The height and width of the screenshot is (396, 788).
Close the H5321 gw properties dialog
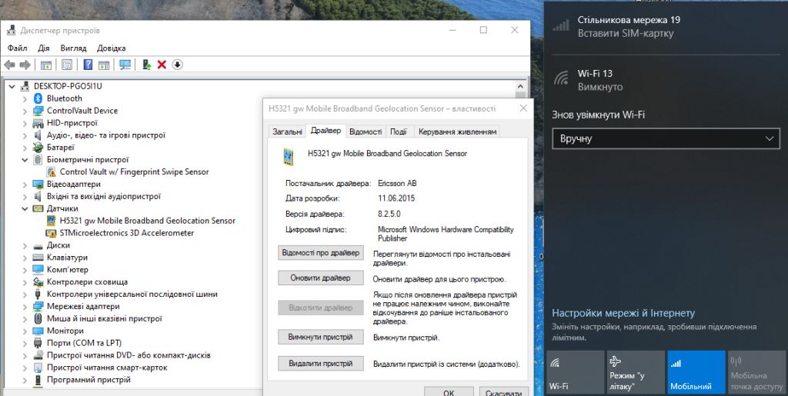point(523,108)
